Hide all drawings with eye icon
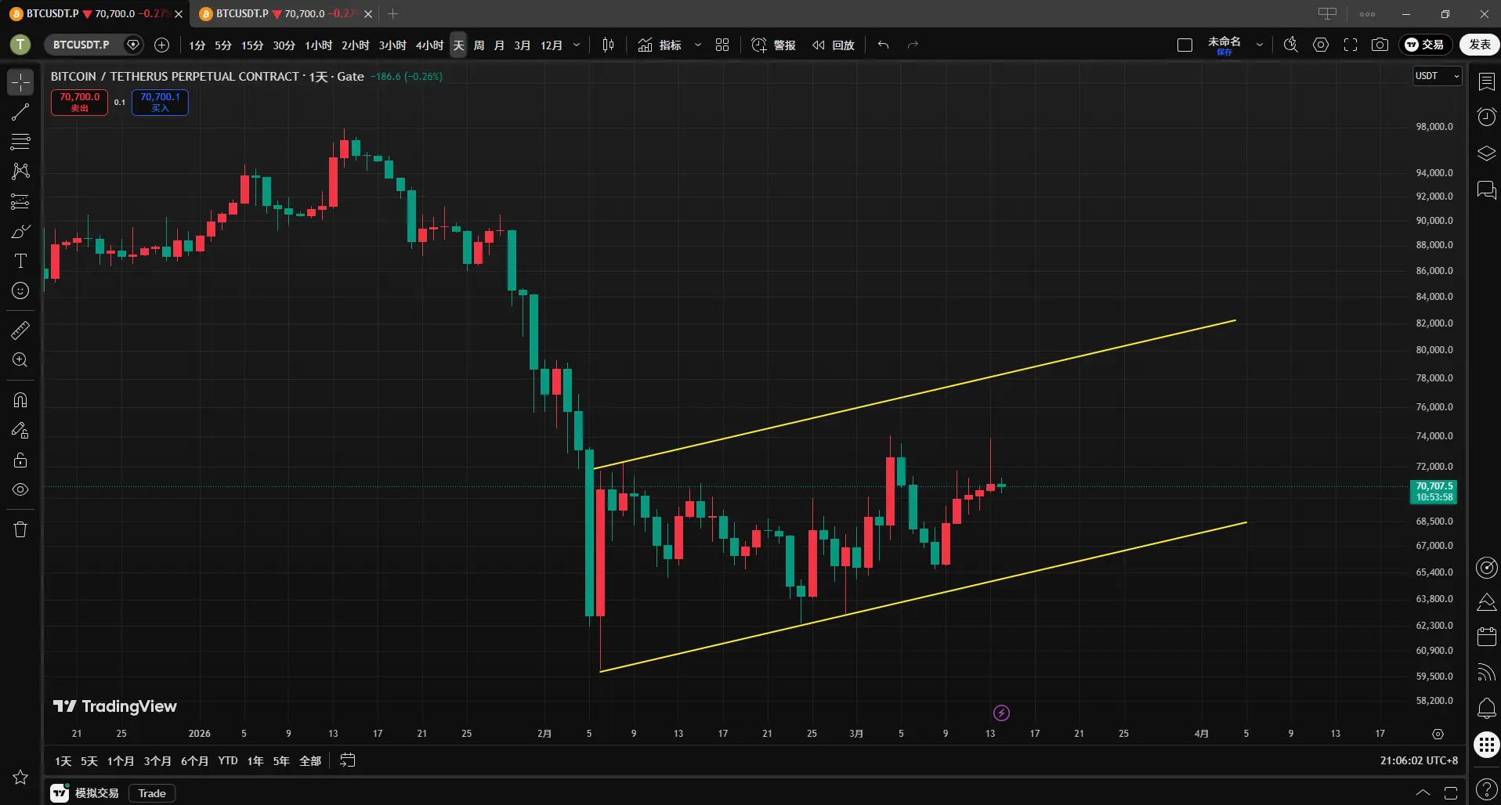 [x=20, y=489]
